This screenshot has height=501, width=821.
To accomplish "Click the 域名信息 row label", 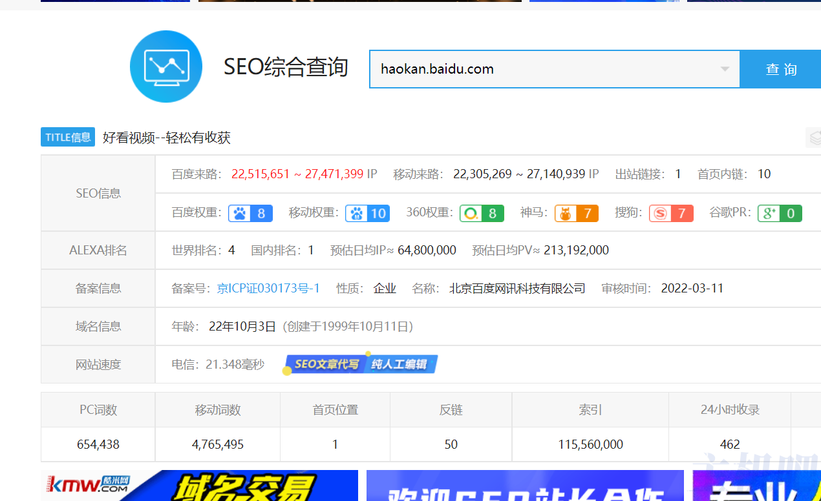I will (x=98, y=327).
